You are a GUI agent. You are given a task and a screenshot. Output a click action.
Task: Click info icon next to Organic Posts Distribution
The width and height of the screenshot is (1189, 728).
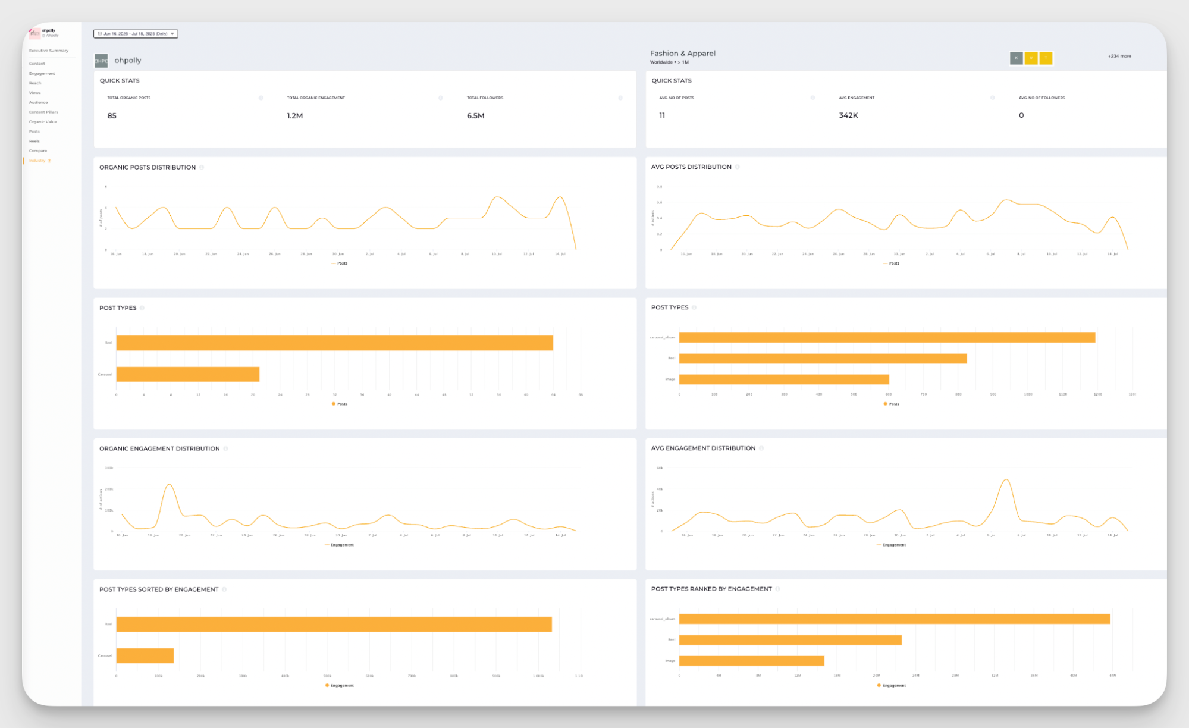pos(202,167)
